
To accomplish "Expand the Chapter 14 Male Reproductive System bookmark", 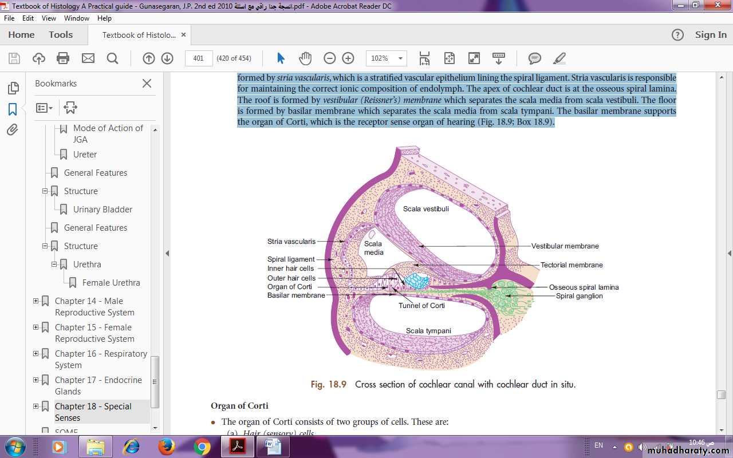I will [36, 301].
